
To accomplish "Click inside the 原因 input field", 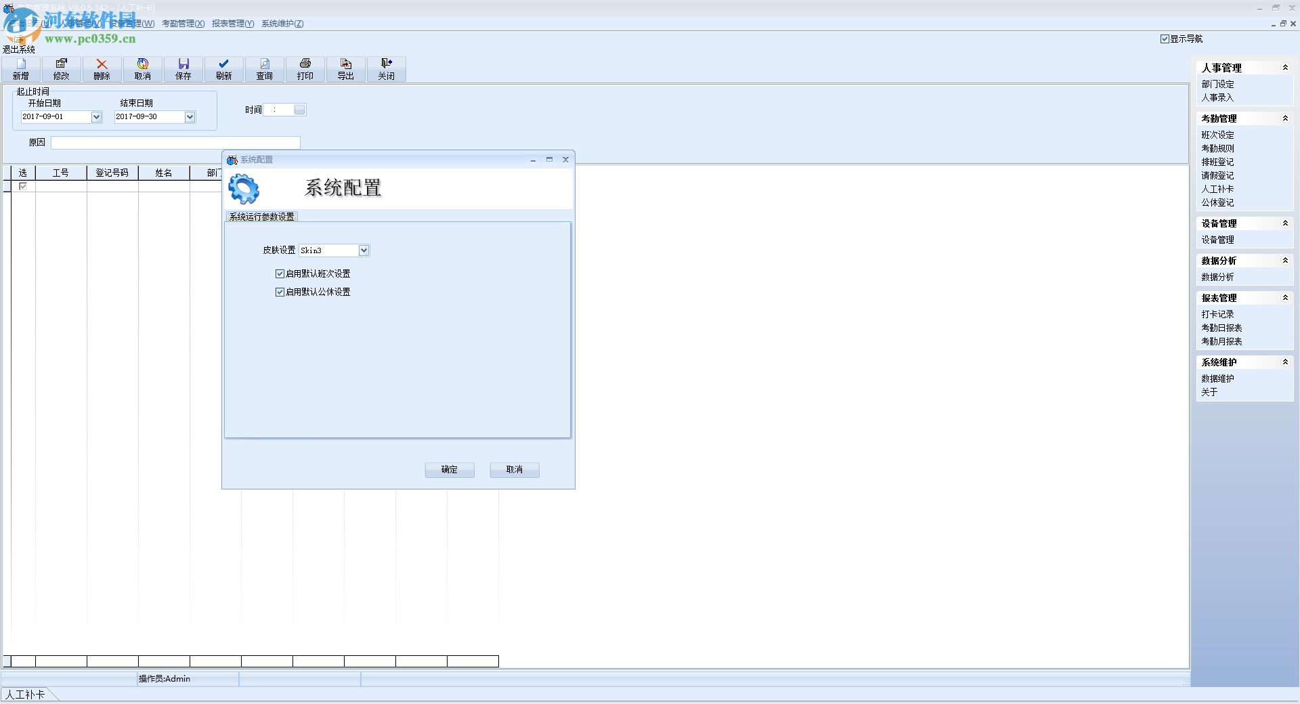I will click(175, 143).
